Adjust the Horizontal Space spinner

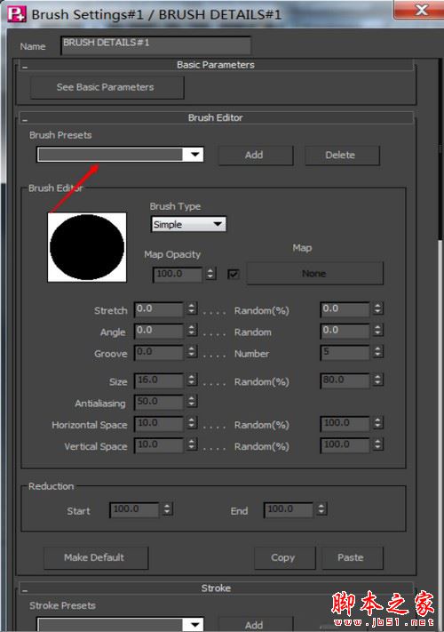[x=192, y=423]
